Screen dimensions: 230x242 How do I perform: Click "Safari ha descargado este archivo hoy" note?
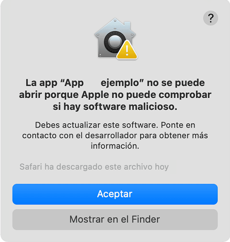click(94, 167)
